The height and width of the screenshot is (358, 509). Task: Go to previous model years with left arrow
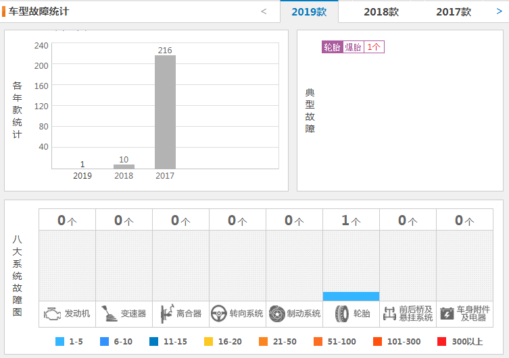[x=264, y=11]
